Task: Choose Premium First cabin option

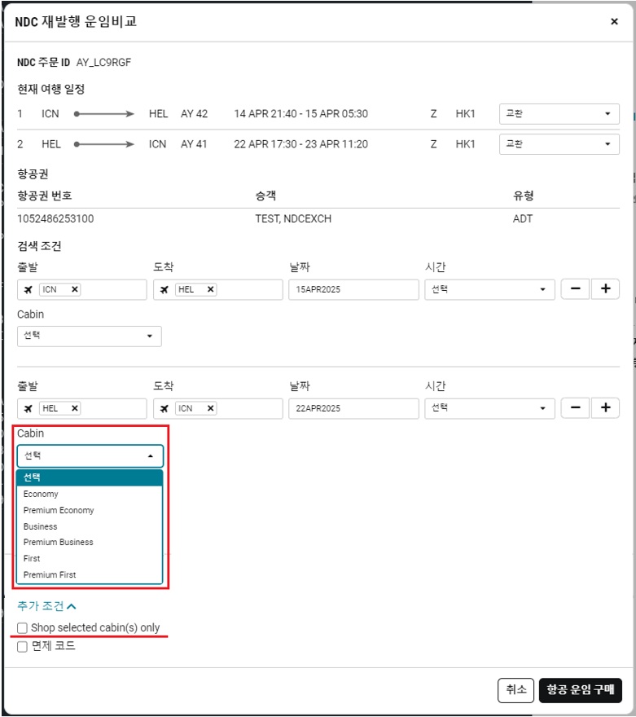Action: (90, 574)
